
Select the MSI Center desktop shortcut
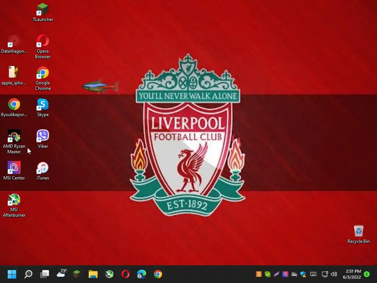point(14,171)
